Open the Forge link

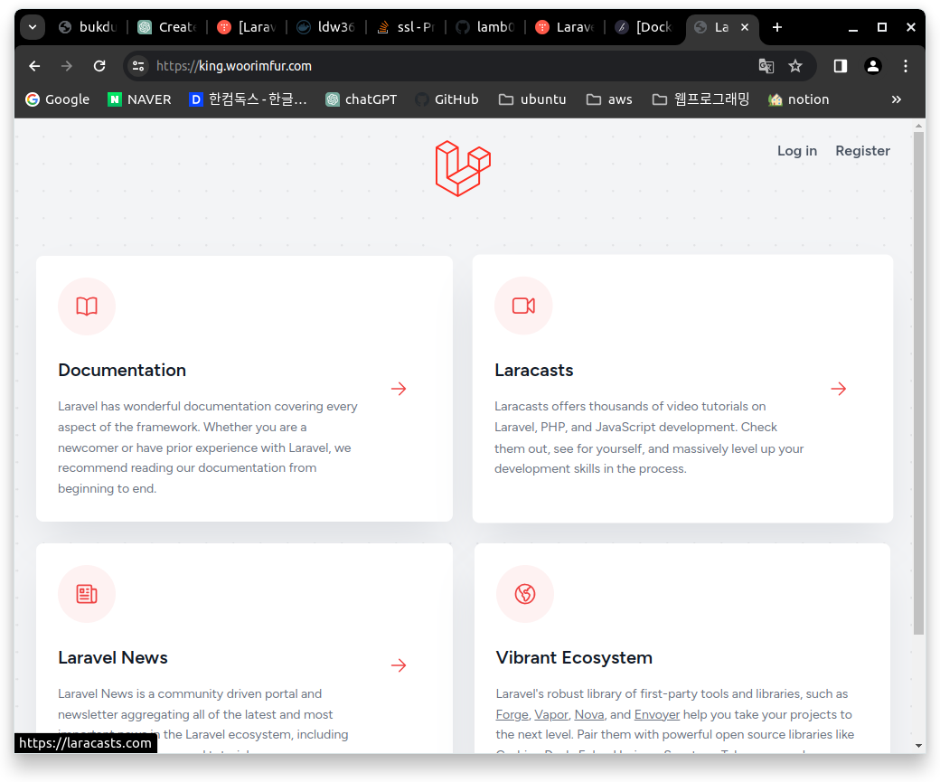512,715
